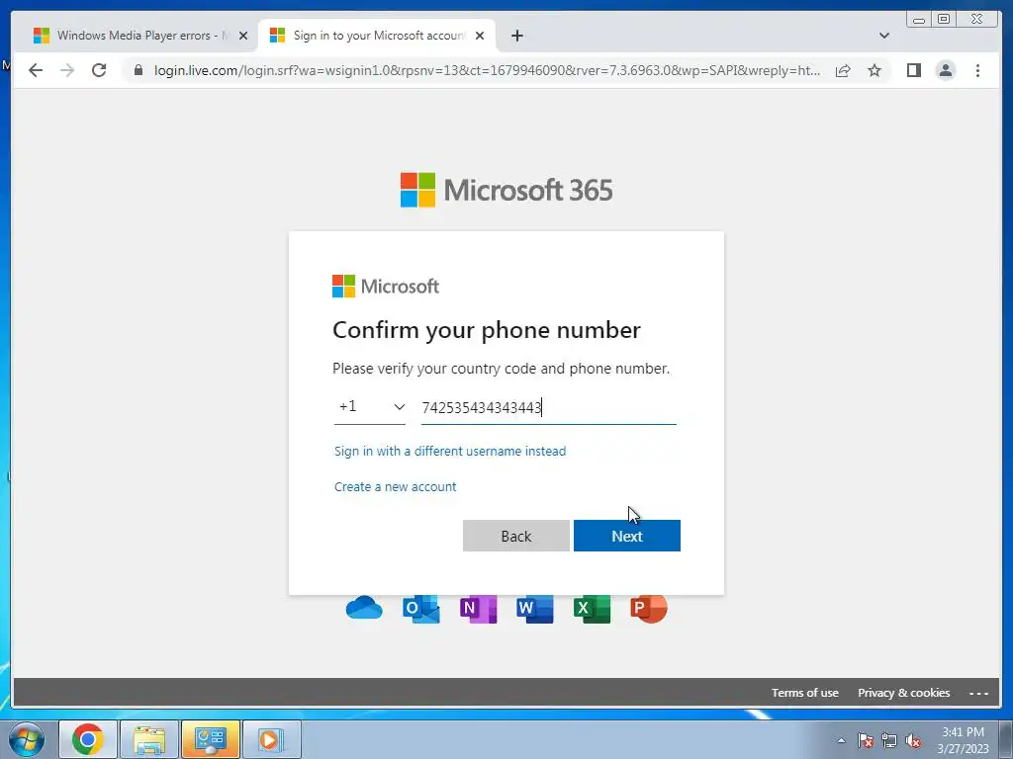Open the side panel icon
1013x759 pixels.
[913, 70]
